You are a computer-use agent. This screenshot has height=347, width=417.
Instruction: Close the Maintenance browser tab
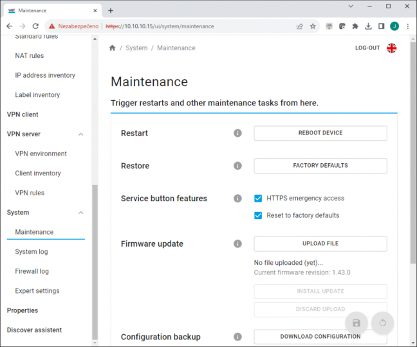(x=95, y=11)
